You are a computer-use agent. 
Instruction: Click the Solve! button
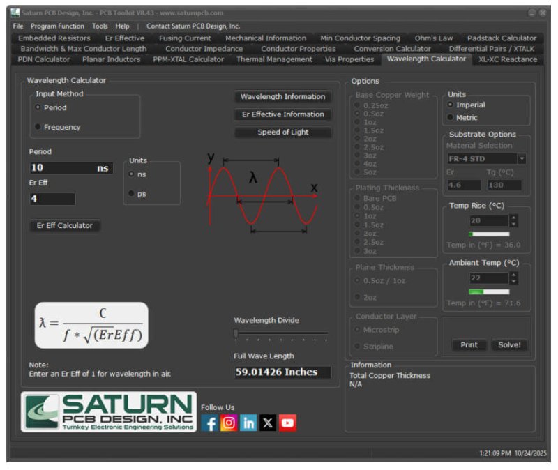click(509, 344)
